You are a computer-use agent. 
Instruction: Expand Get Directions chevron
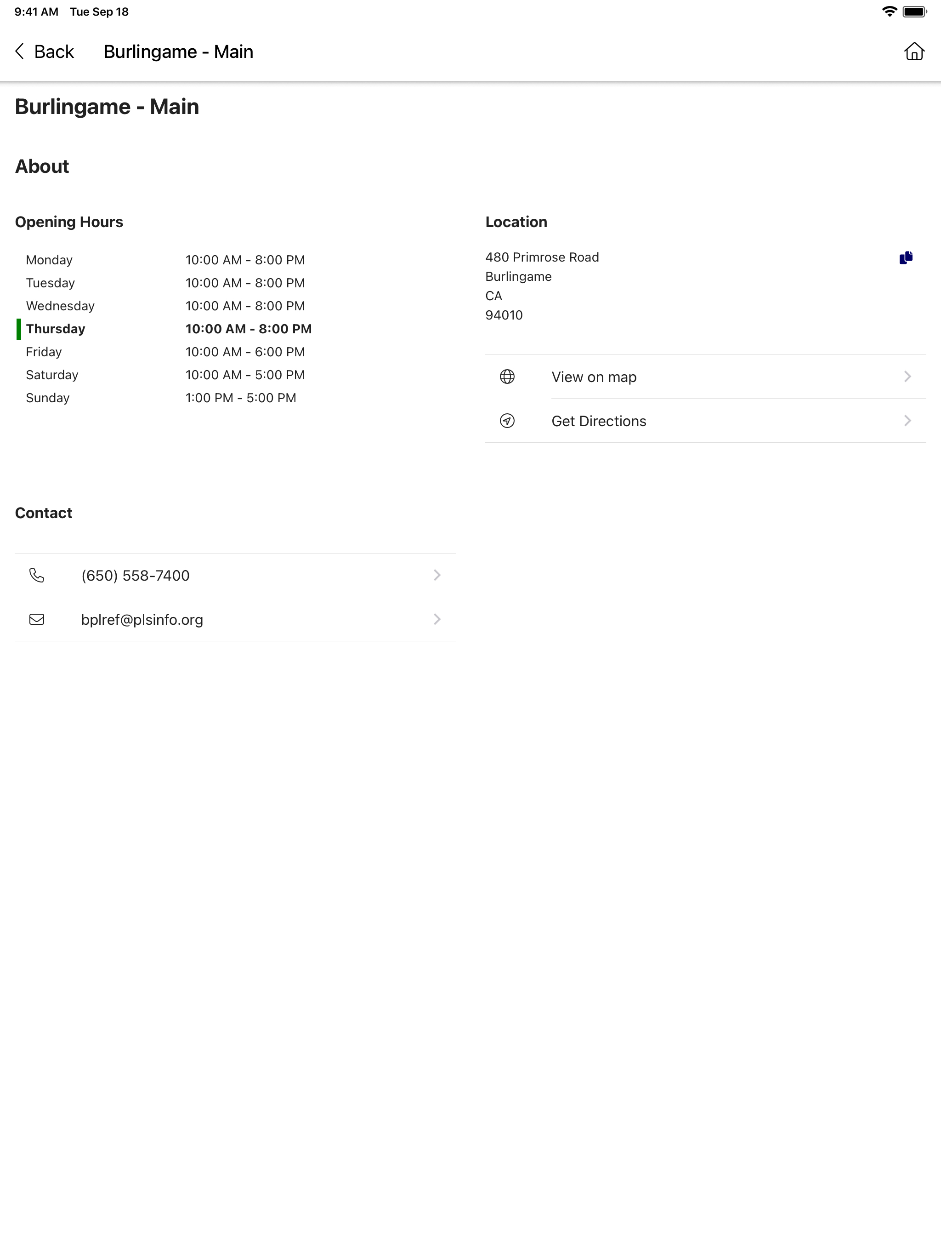point(907,421)
